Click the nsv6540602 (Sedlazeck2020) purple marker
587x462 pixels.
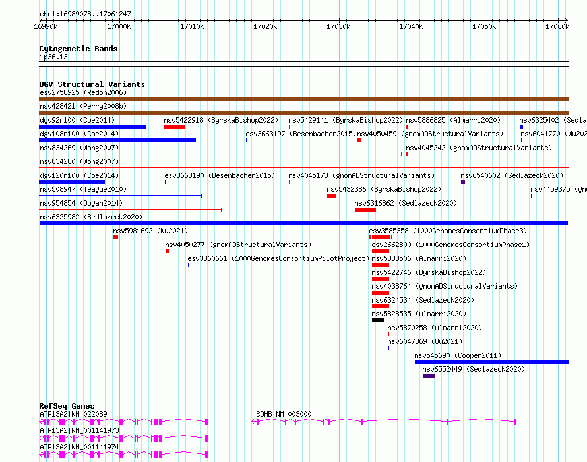coord(463,182)
